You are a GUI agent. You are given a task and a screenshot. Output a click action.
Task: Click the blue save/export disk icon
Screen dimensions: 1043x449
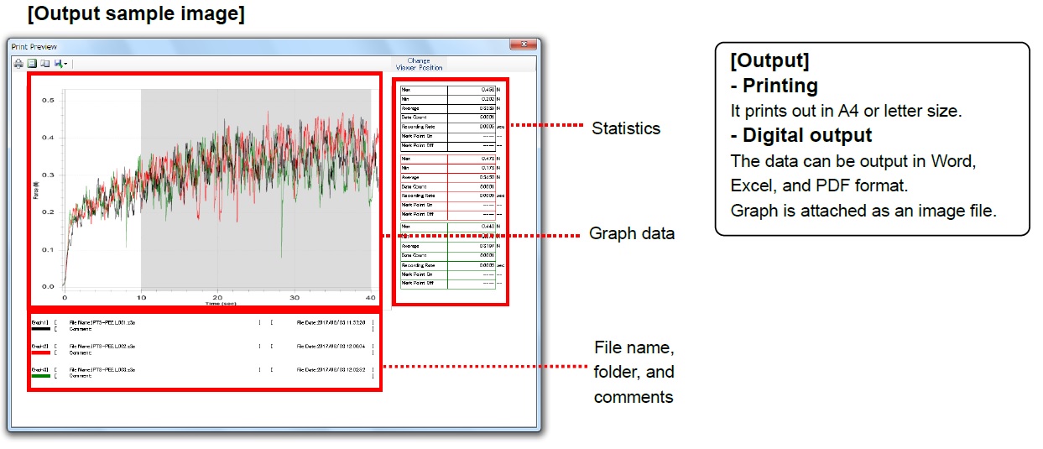pyautogui.click(x=58, y=63)
